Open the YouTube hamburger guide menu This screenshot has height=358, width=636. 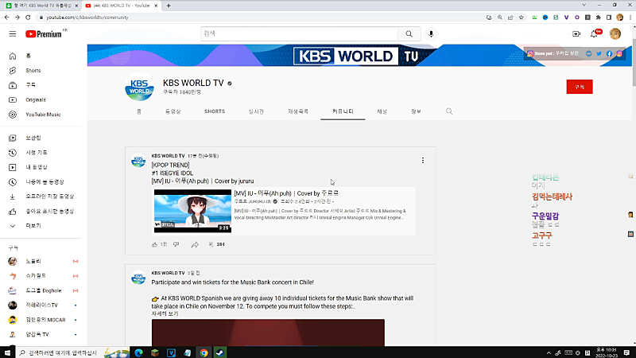[x=13, y=34]
